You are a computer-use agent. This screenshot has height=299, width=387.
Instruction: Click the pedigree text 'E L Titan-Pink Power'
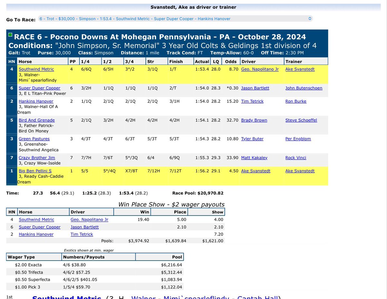[45, 94]
